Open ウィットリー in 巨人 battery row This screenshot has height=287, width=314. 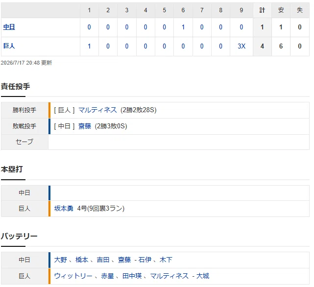73,276
